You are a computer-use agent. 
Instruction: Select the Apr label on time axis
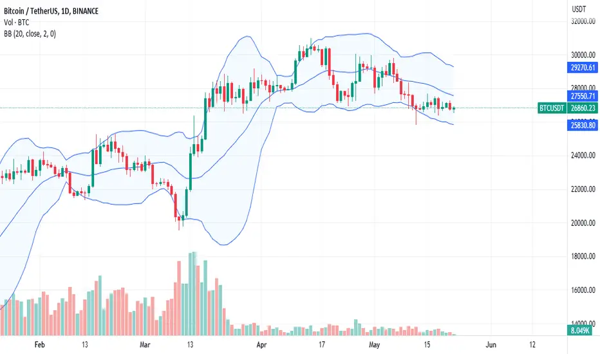[x=261, y=345]
